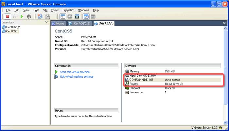The image size is (229, 131).
Task: Open the Windows menu
Action: pos(83,10)
